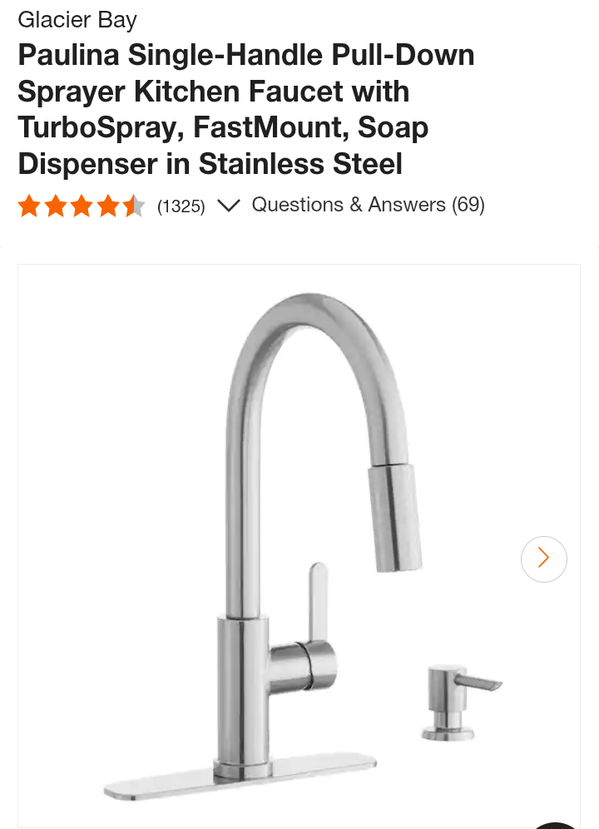Viewport: 599px width, 829px height.
Task: Open the Glacier Bay brand link
Action: (x=77, y=20)
